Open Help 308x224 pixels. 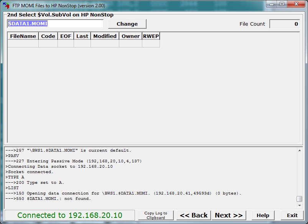coord(263,215)
